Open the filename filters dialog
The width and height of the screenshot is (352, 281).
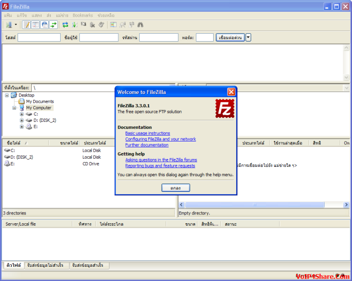113,25
